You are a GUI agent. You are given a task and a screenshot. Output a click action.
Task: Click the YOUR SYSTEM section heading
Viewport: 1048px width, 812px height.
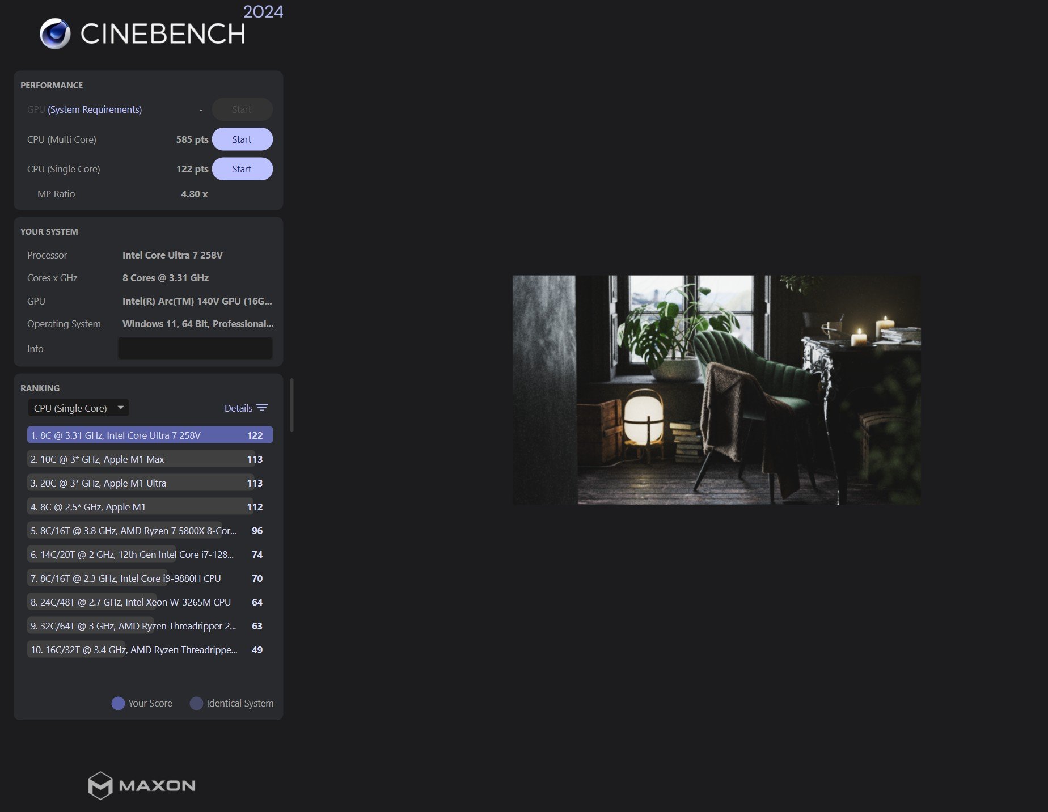click(x=49, y=231)
